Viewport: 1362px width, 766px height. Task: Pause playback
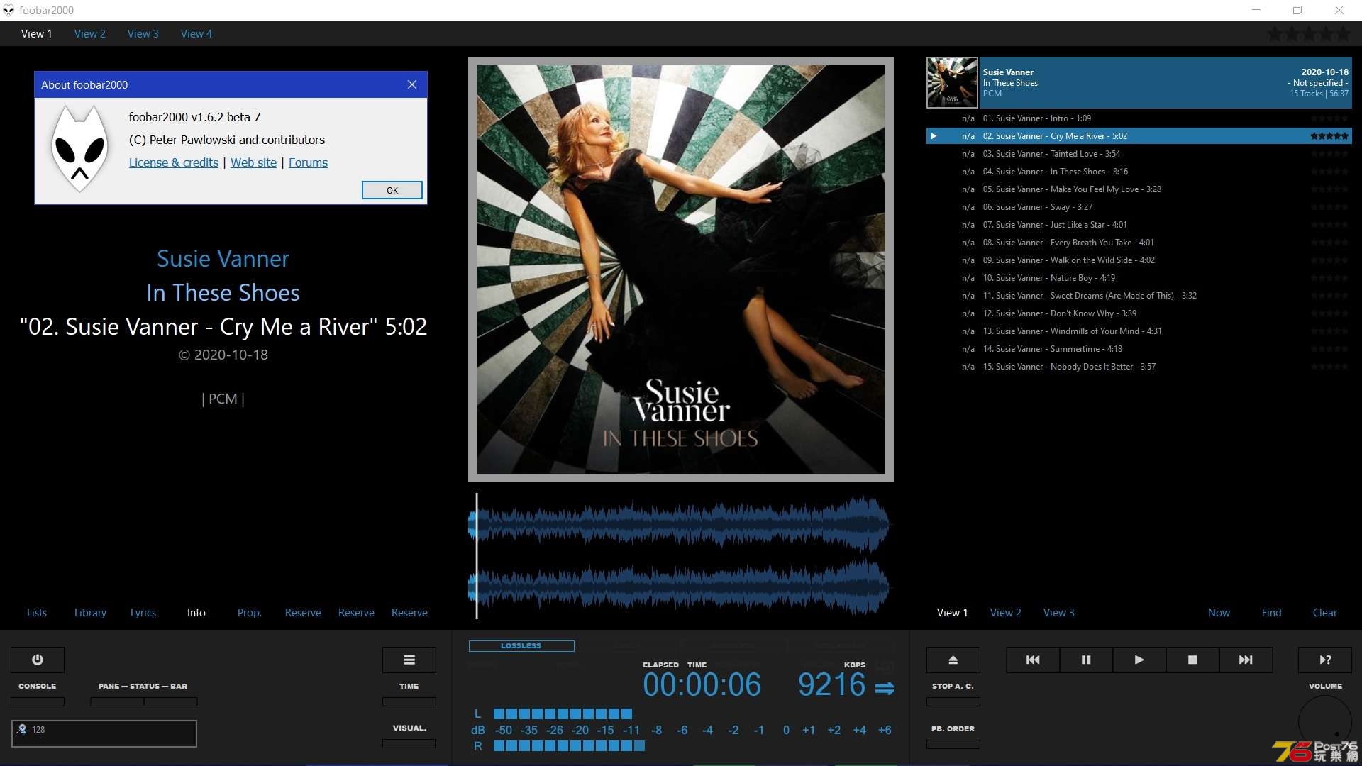[x=1086, y=660]
